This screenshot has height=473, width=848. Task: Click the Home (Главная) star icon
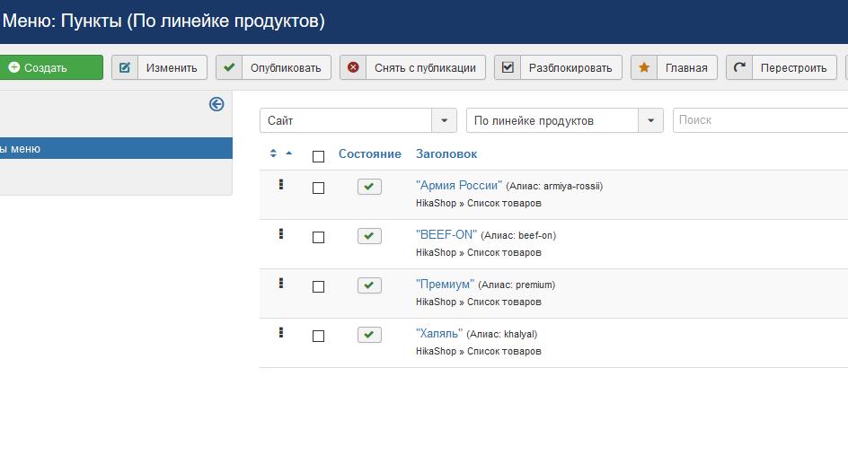644,67
